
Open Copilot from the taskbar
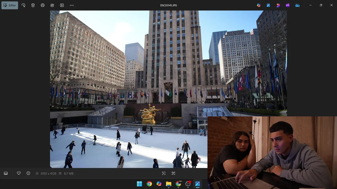pos(159,184)
